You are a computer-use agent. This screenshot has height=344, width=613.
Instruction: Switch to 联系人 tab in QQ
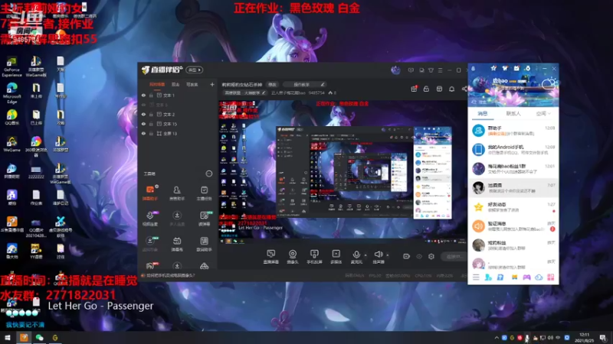tap(513, 113)
